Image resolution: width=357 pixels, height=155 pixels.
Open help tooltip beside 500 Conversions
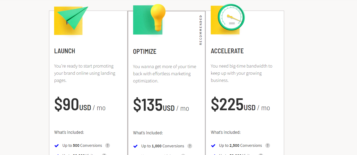pyautogui.click(x=107, y=145)
